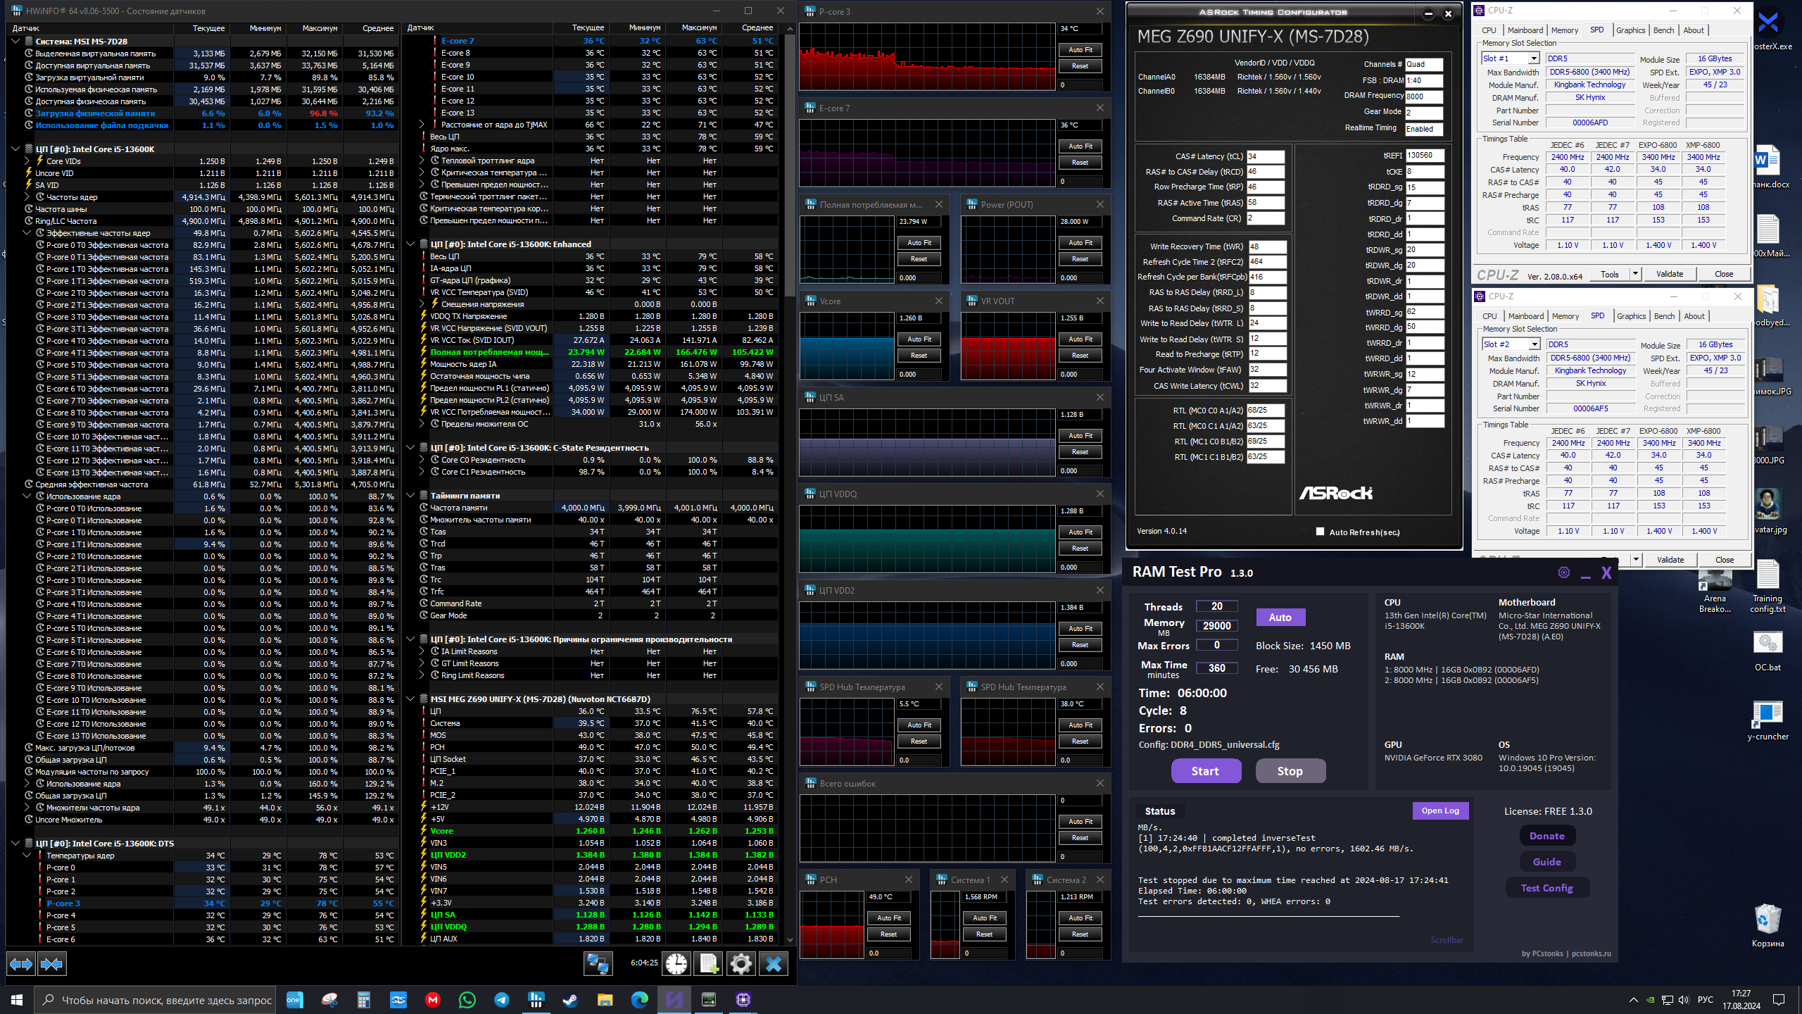This screenshot has height=1014, width=1802.
Task: Open RAM Test Pro settings gear
Action: point(1563,572)
